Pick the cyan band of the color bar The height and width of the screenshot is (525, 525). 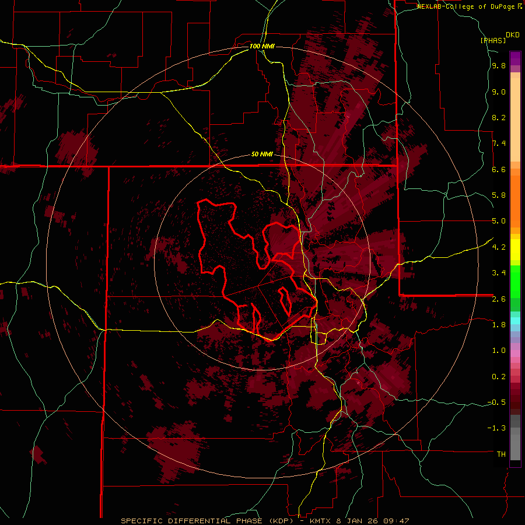[x=515, y=321]
